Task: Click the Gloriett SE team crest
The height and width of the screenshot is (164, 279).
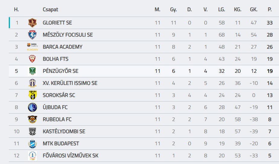Action: pos(32,23)
